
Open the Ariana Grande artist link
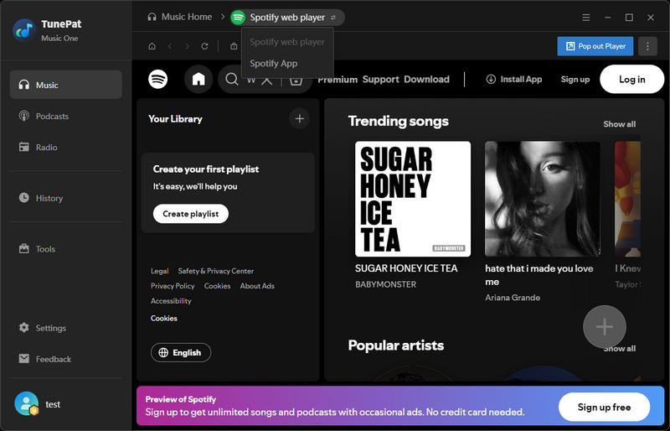(513, 298)
